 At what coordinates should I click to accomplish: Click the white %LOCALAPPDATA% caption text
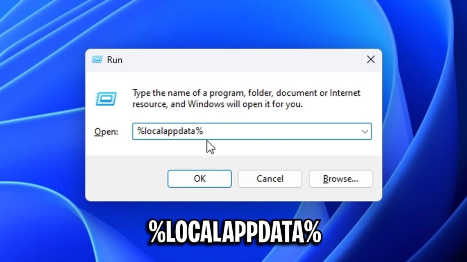click(235, 232)
